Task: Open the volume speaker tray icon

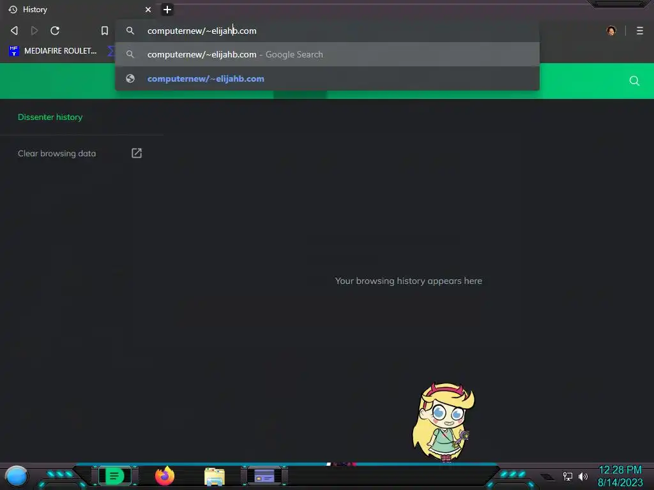Action: pyautogui.click(x=582, y=476)
